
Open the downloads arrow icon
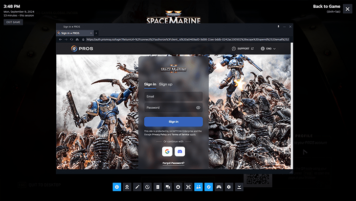tap(178, 187)
